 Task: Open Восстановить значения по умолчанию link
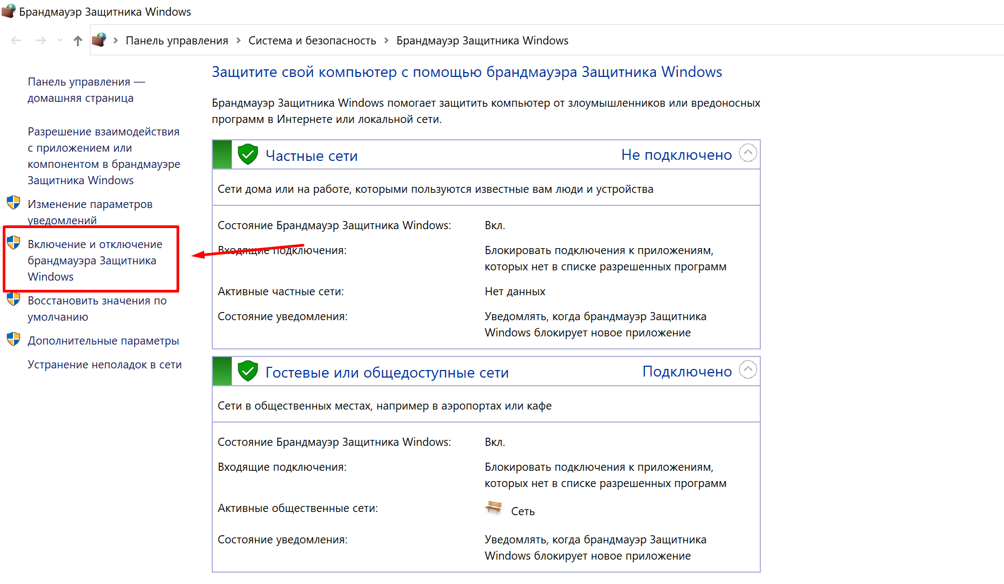coord(97,309)
